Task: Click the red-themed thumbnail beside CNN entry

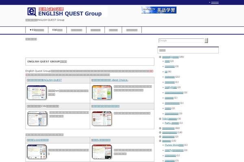Action: [x=102, y=117]
